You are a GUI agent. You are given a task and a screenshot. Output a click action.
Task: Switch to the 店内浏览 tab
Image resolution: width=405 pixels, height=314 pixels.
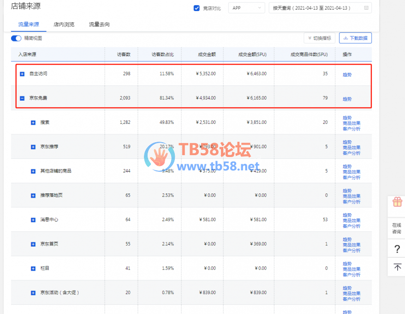(64, 24)
